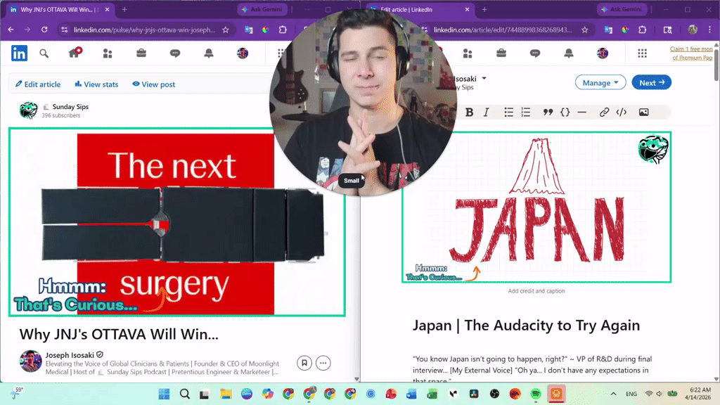Open new tab in left browser window
Image resolution: width=720 pixels, height=405 pixels.
coord(124,9)
